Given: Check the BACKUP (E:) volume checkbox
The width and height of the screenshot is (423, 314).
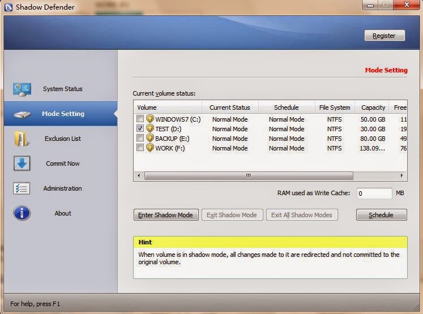Looking at the screenshot, I should 140,138.
